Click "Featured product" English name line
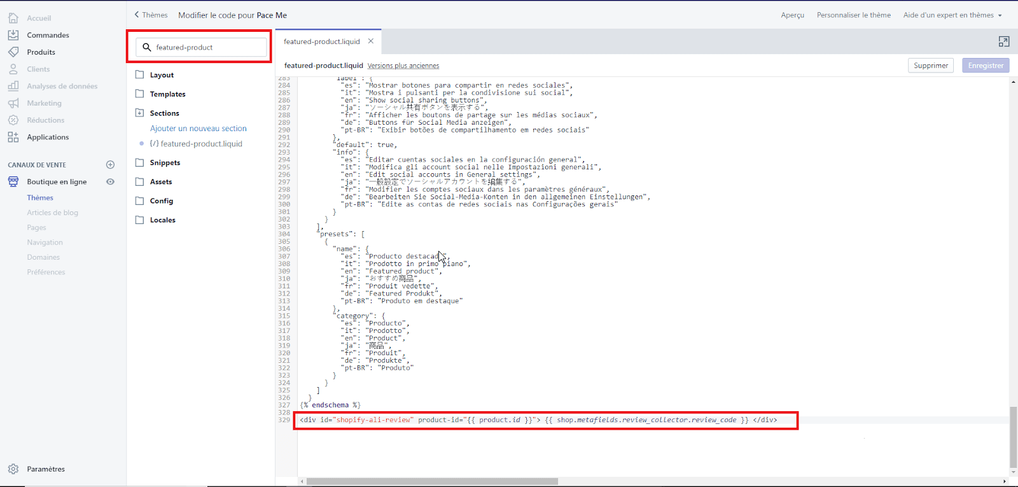The width and height of the screenshot is (1018, 487). 391,271
